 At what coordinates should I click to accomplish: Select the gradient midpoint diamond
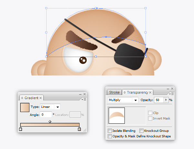click(x=50, y=121)
